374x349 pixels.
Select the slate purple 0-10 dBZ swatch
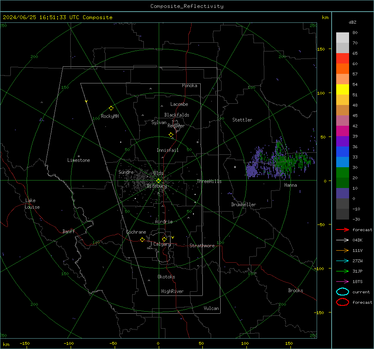tap(342, 193)
